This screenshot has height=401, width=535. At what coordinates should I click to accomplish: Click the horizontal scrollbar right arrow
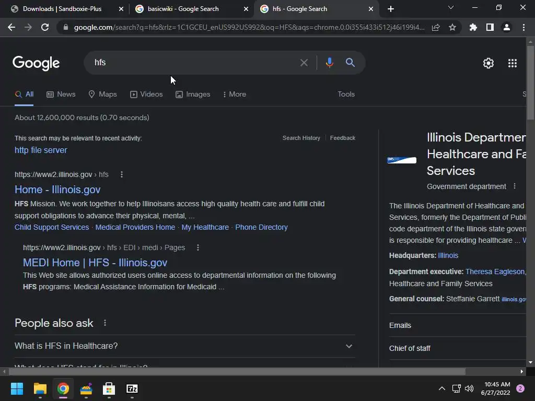coord(522,372)
